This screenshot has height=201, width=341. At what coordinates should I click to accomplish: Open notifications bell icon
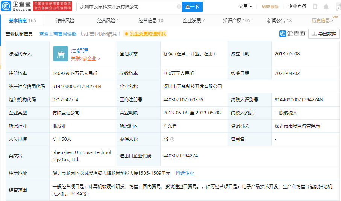(x=326, y=6)
